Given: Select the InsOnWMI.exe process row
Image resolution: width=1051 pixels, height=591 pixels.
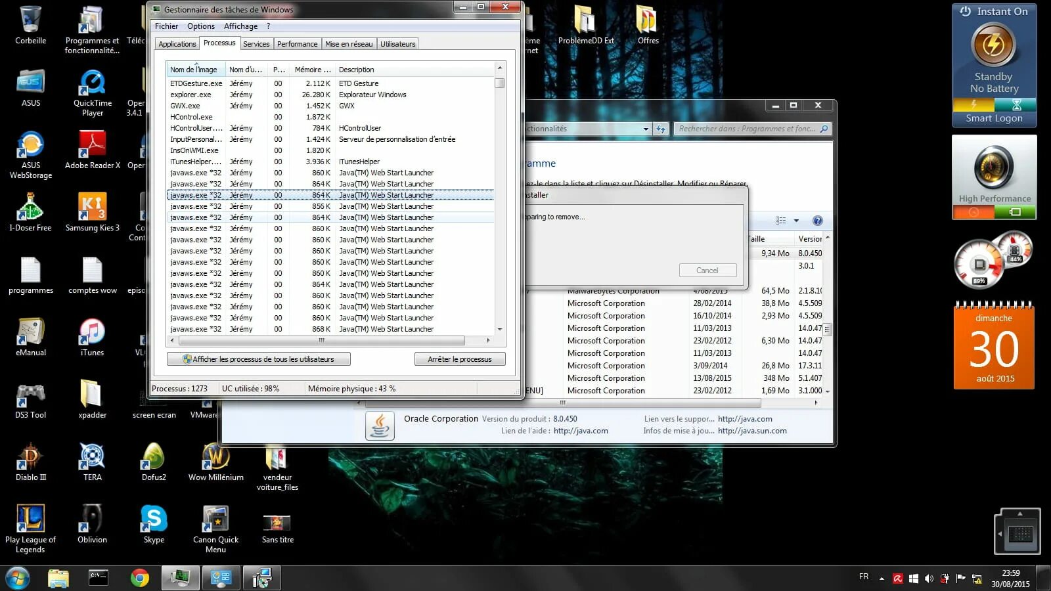Looking at the screenshot, I should click(330, 150).
